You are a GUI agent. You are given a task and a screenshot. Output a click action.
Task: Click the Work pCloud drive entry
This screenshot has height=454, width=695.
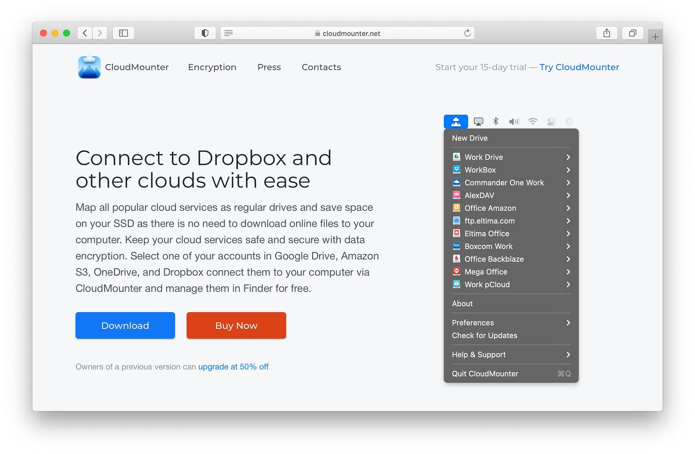tap(511, 284)
